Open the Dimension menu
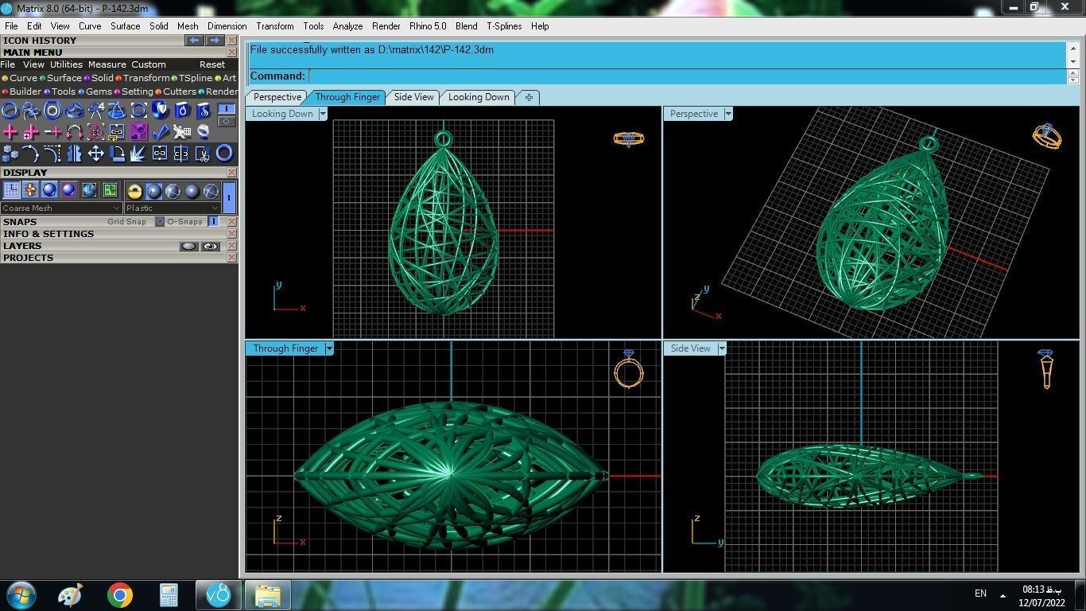 pyautogui.click(x=227, y=26)
